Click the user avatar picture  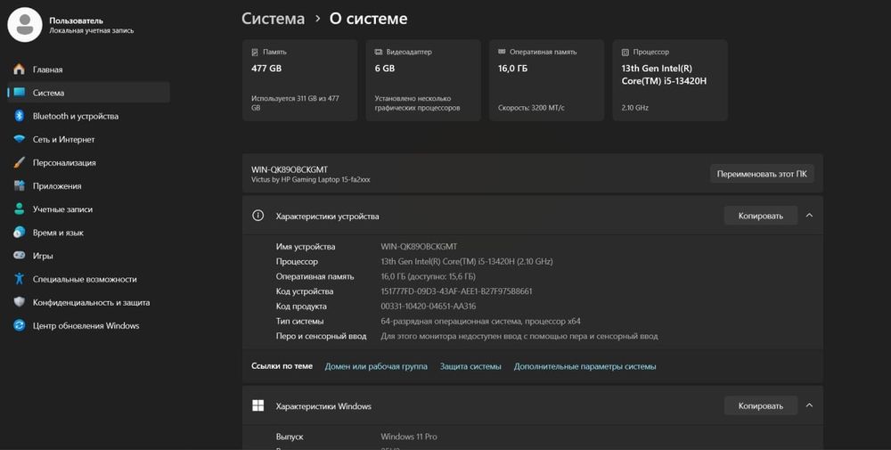pyautogui.click(x=24, y=24)
